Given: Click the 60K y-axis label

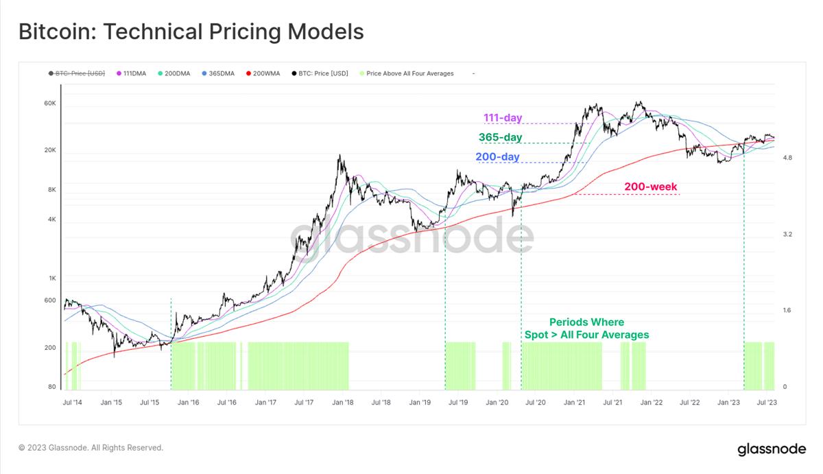Looking at the screenshot, I should 49,104.
